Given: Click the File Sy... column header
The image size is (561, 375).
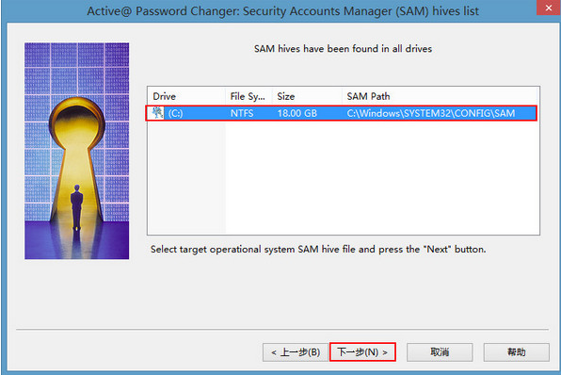Looking at the screenshot, I should (248, 96).
